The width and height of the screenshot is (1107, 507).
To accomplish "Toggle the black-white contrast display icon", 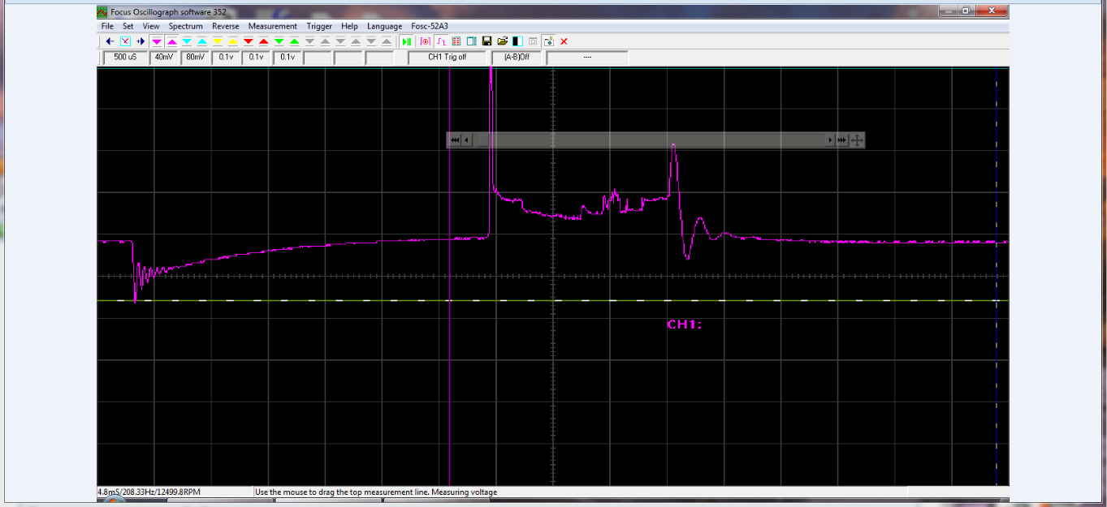I will click(x=517, y=41).
